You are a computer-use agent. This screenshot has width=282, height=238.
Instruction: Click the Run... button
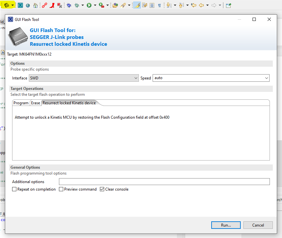(226, 225)
